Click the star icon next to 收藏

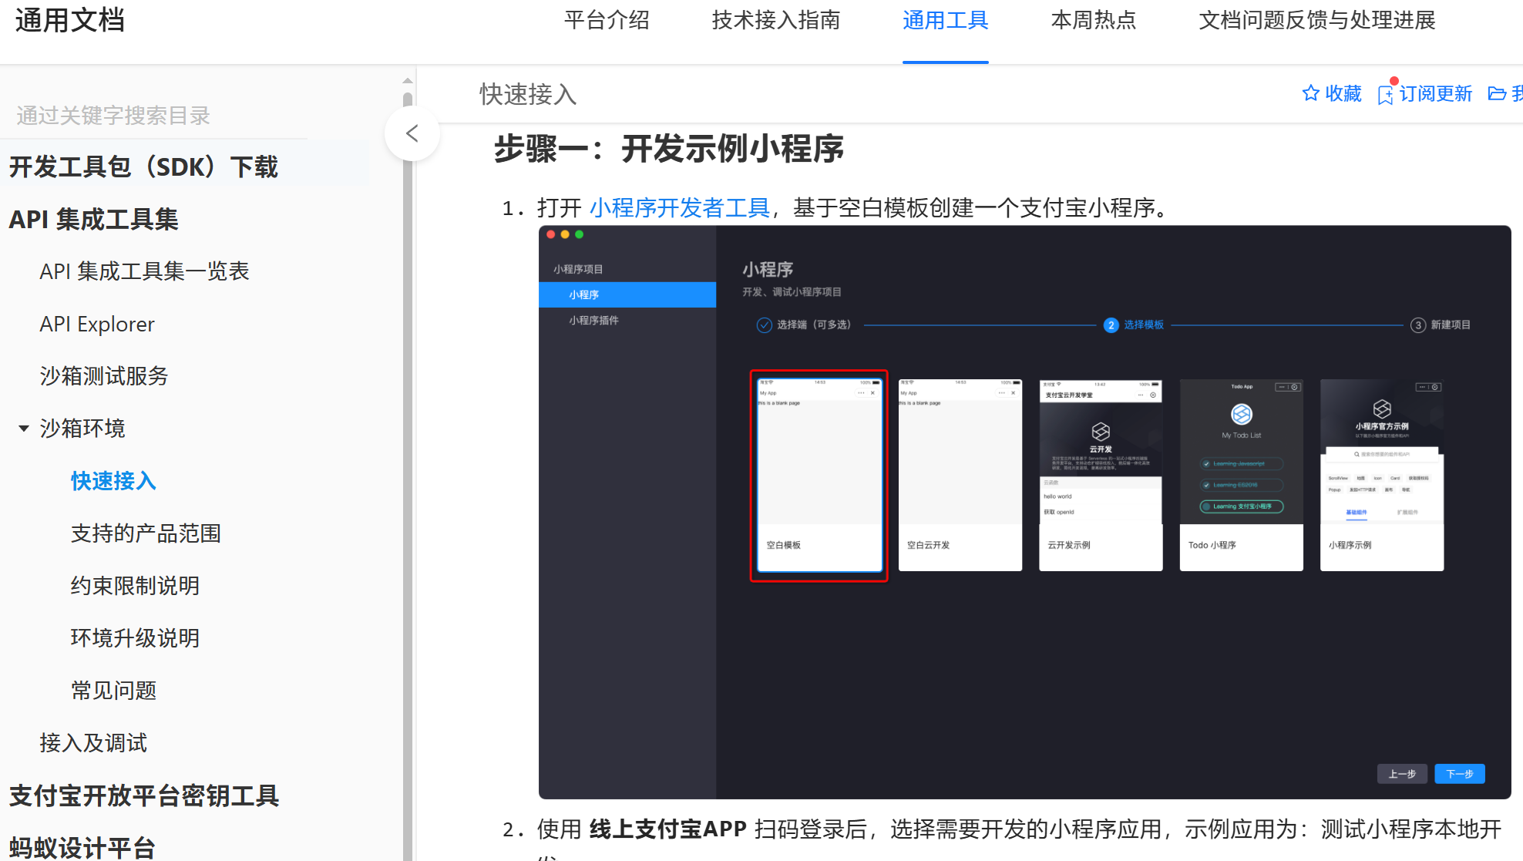[x=1310, y=93]
